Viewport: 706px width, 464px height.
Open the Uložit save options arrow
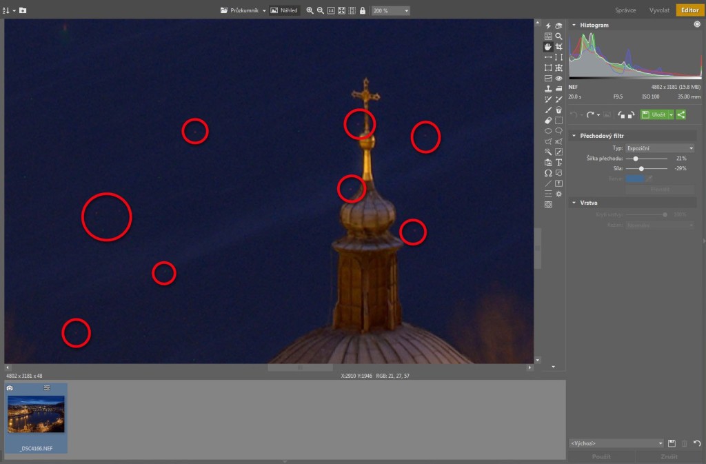click(x=671, y=114)
